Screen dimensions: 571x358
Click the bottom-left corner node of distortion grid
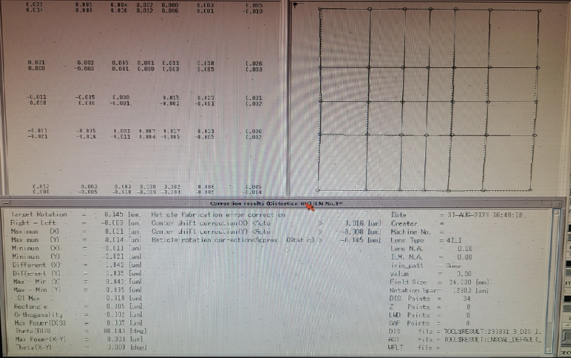pyautogui.click(x=318, y=189)
